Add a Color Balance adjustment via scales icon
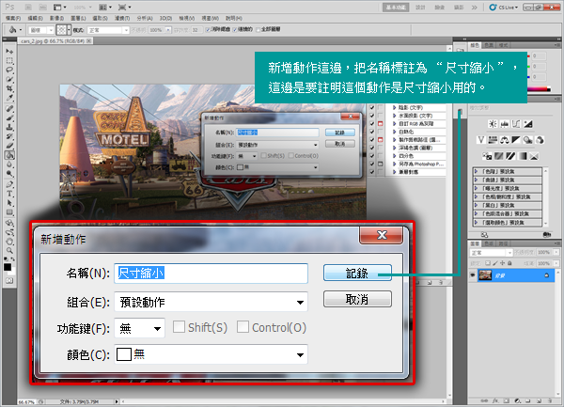 pyautogui.click(x=504, y=140)
